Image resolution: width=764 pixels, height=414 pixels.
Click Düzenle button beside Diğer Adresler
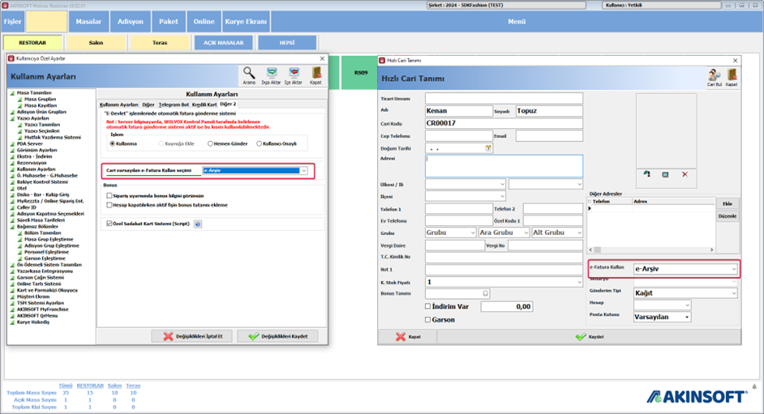coord(727,216)
